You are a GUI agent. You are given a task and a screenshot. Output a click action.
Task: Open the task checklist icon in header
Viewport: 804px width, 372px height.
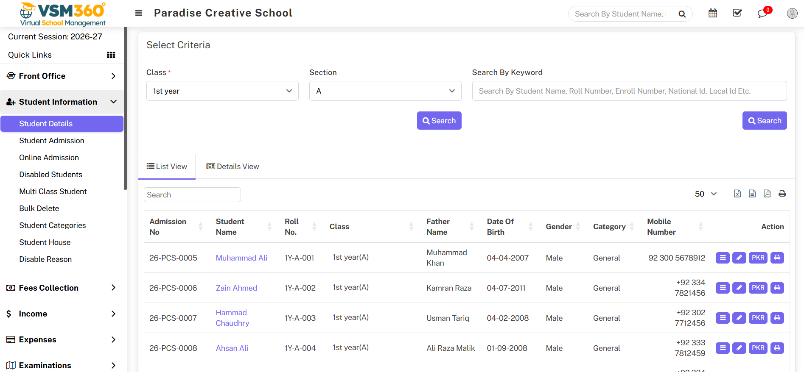(737, 13)
